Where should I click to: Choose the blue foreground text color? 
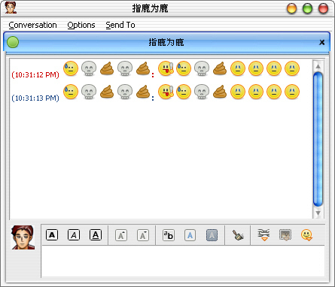[x=190, y=235]
